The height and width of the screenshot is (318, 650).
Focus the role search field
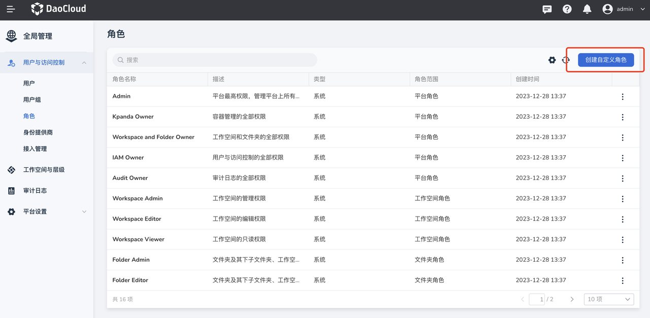pyautogui.click(x=215, y=60)
